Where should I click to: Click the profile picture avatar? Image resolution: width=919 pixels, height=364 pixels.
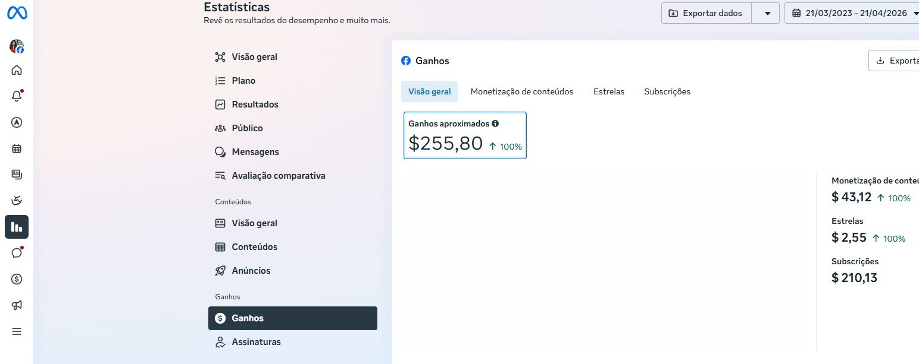point(17,46)
